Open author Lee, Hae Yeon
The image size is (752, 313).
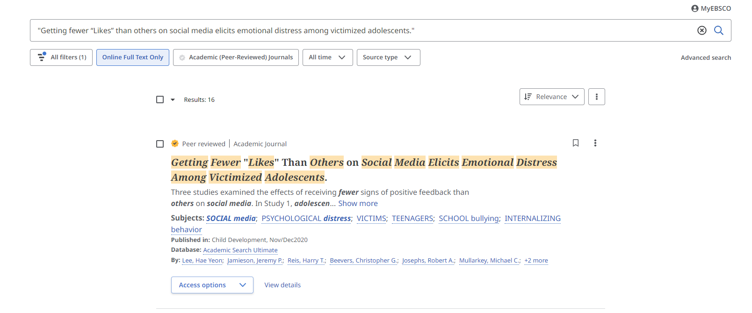(202, 260)
